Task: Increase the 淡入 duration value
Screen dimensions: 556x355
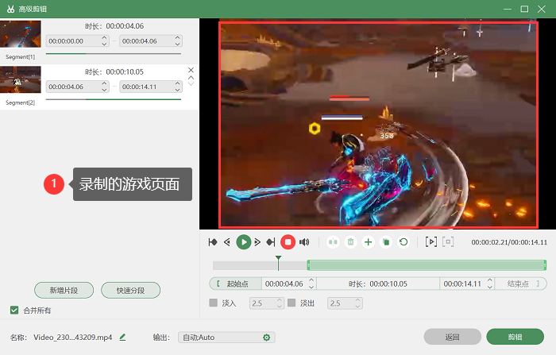Action: 280,300
